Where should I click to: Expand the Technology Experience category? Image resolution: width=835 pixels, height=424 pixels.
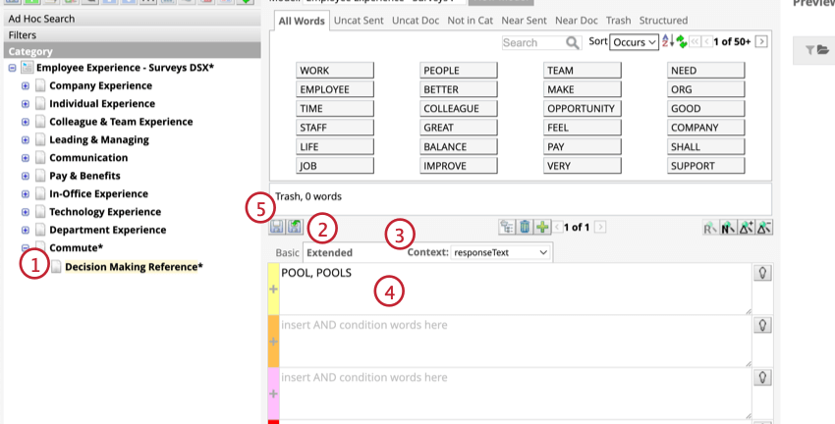[26, 212]
